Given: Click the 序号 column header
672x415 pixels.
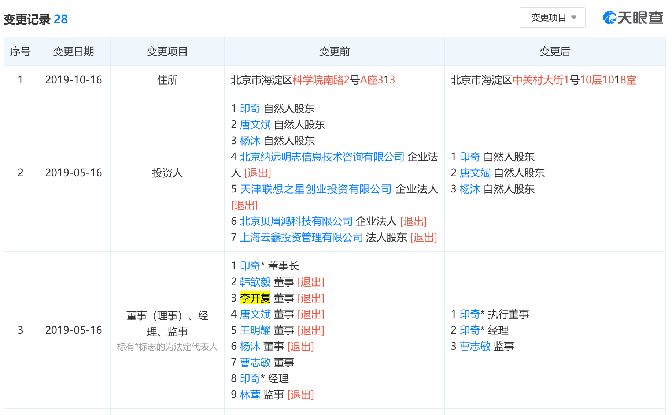Looking at the screenshot, I should pyautogui.click(x=21, y=52).
